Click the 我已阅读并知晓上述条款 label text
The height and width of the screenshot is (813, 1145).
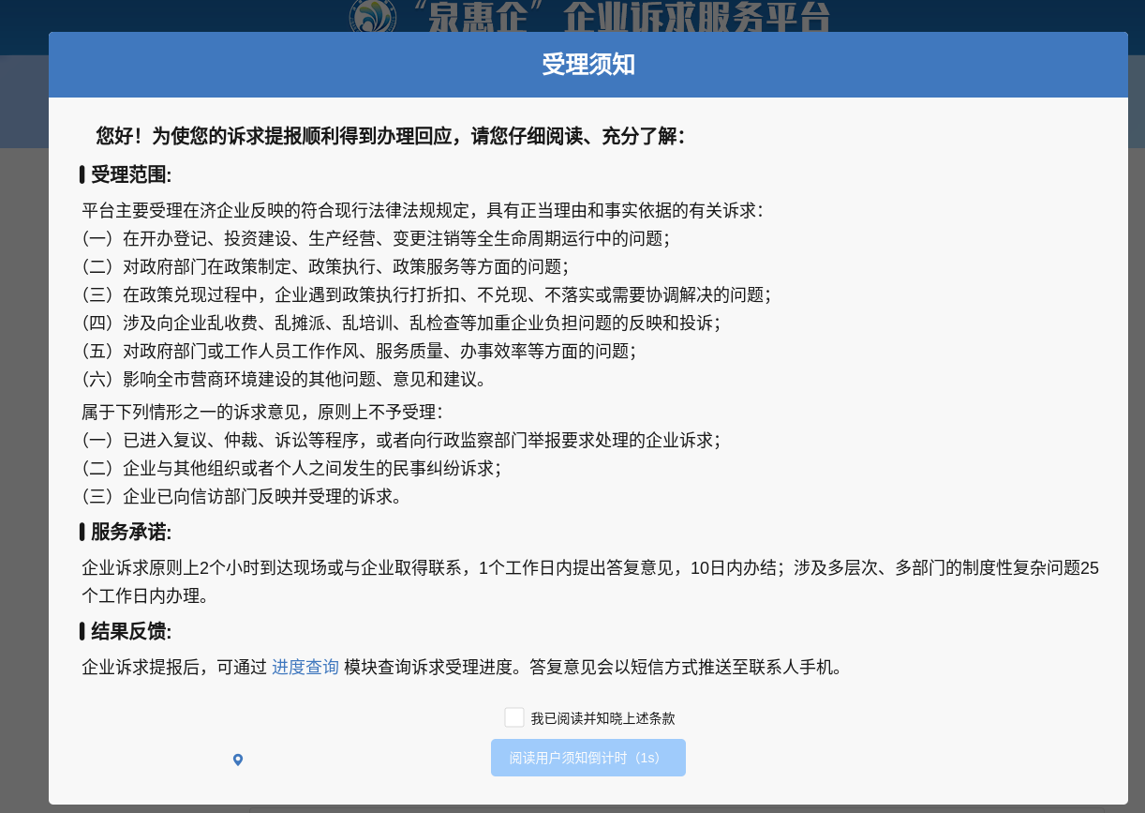coord(602,719)
